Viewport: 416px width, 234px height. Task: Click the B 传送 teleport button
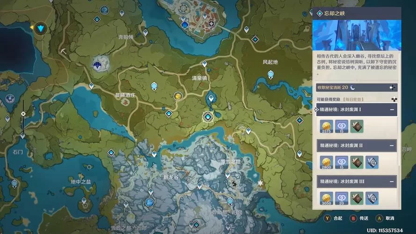[x=359, y=219]
